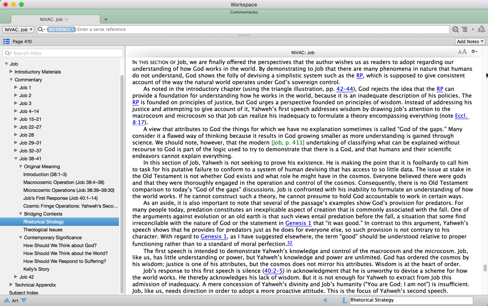This screenshot has width=488, height=306.
Task: Open the search analytics icon at toolbar right
Action: (x=456, y=30)
